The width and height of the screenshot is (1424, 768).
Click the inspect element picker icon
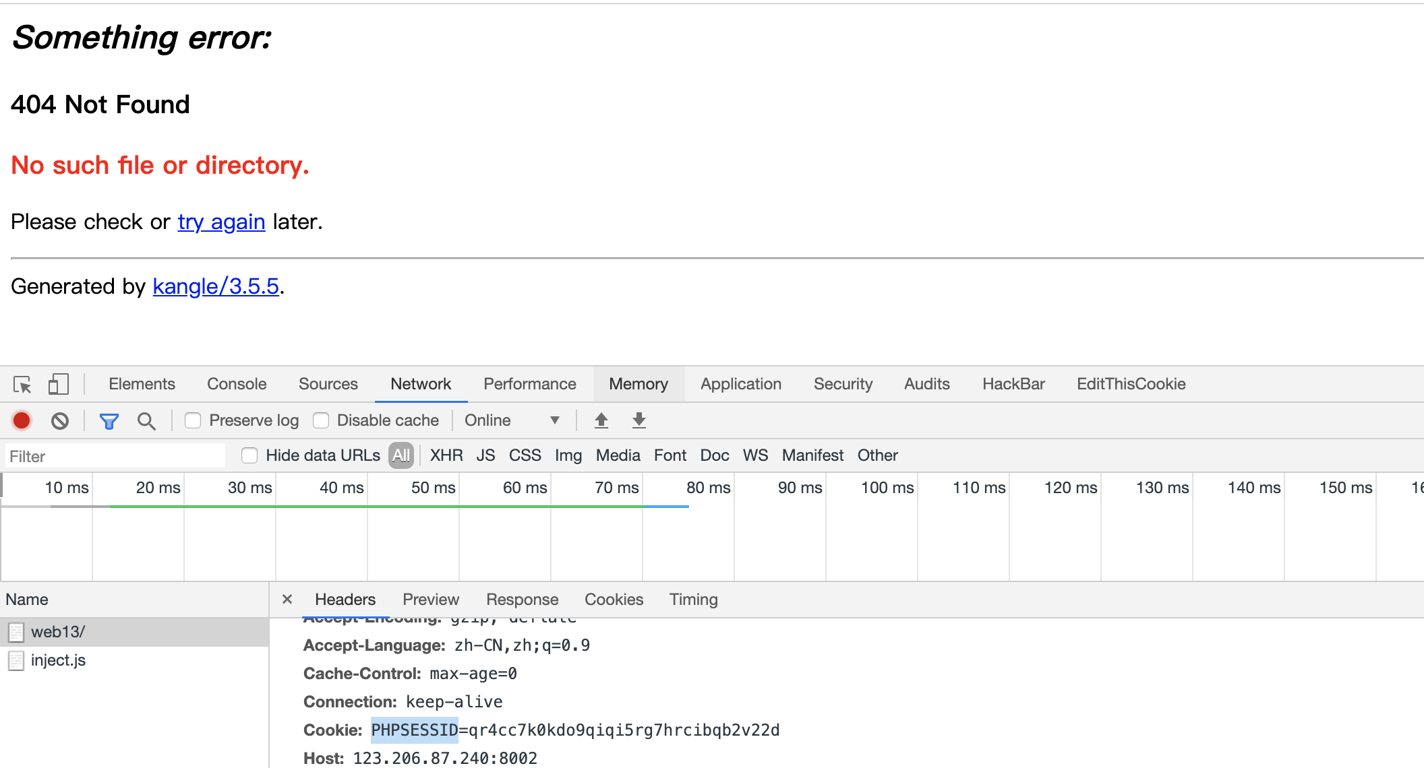click(22, 384)
